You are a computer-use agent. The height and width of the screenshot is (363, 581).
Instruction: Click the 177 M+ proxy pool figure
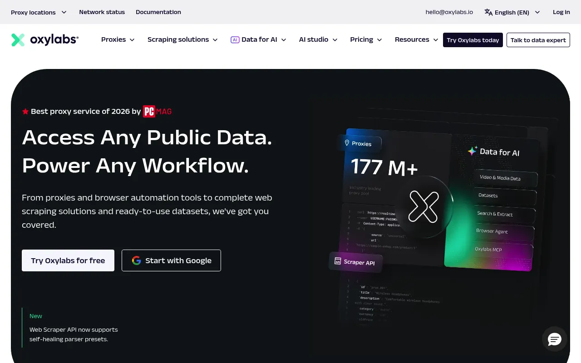(384, 167)
